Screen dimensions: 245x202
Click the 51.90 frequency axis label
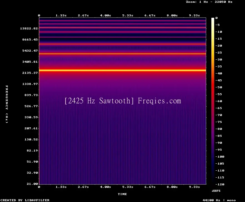(x=32, y=161)
